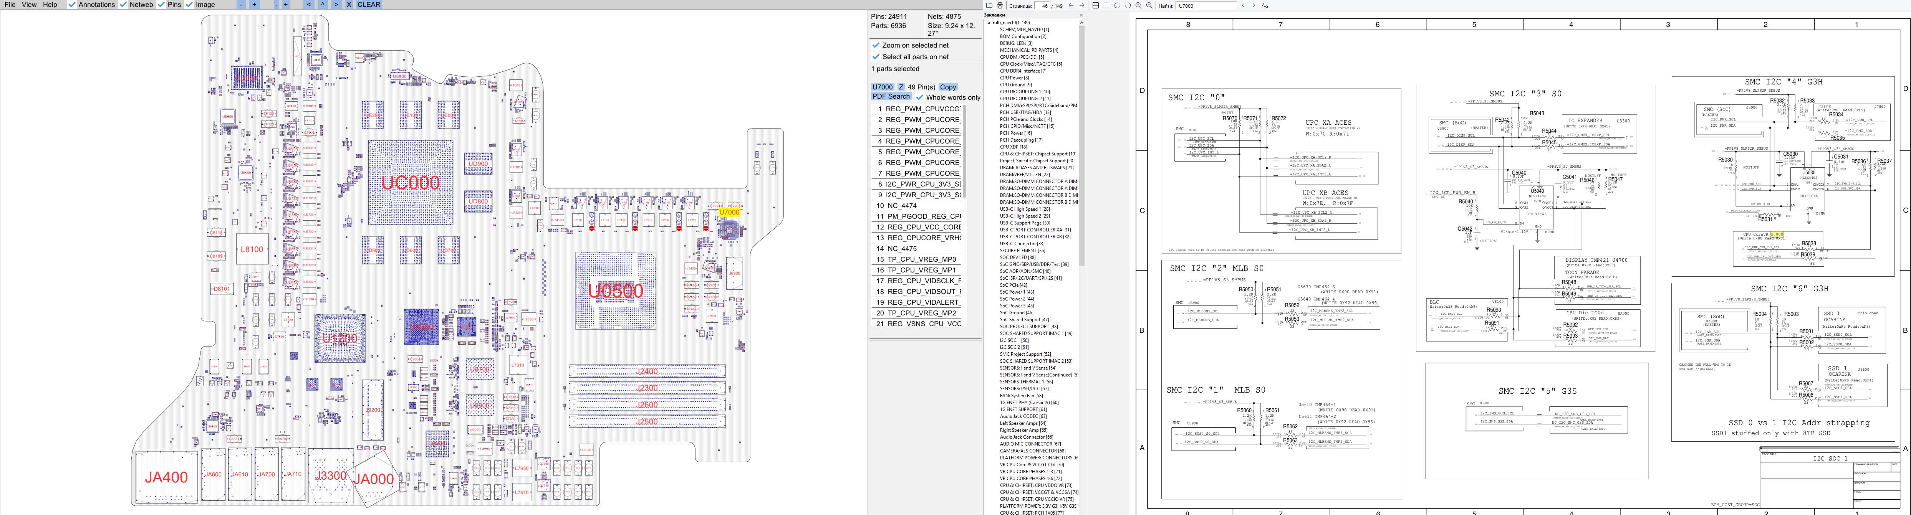Open bookmark CPU Power [8]
The width and height of the screenshot is (1911, 515).
[x=1014, y=78]
